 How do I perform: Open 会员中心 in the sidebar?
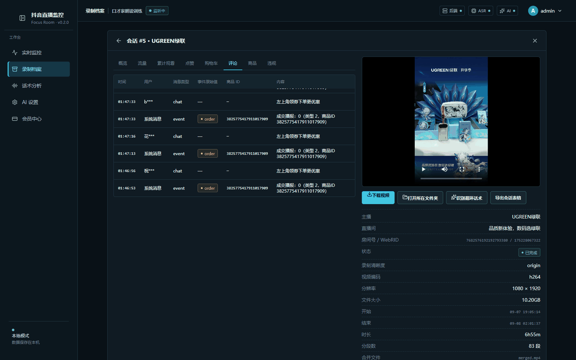39,118
